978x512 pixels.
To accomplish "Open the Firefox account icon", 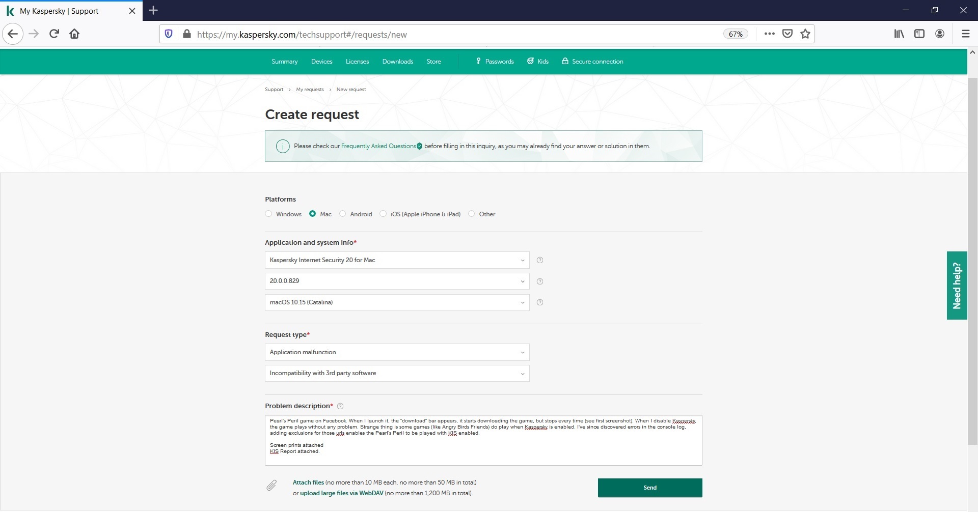I will click(x=940, y=34).
